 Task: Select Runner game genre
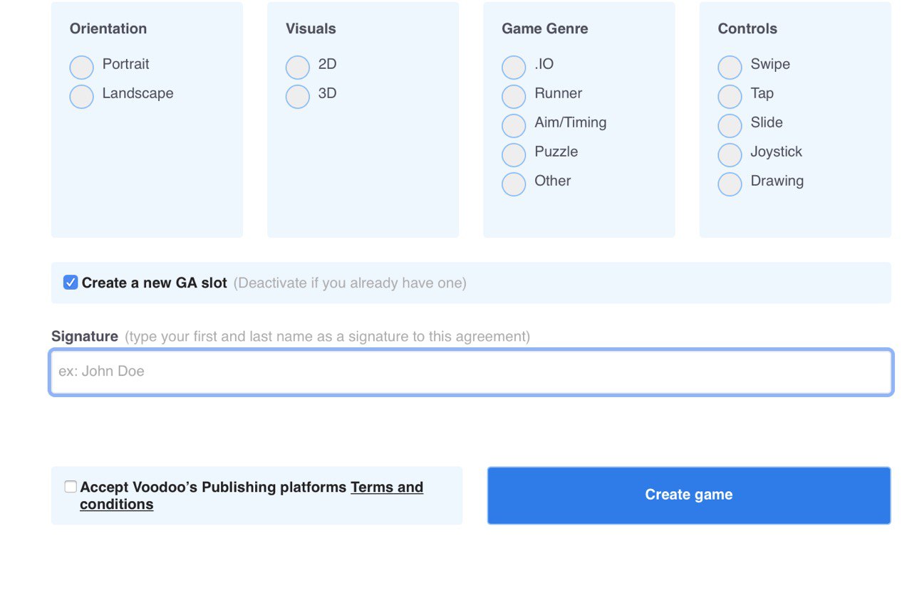514,97
